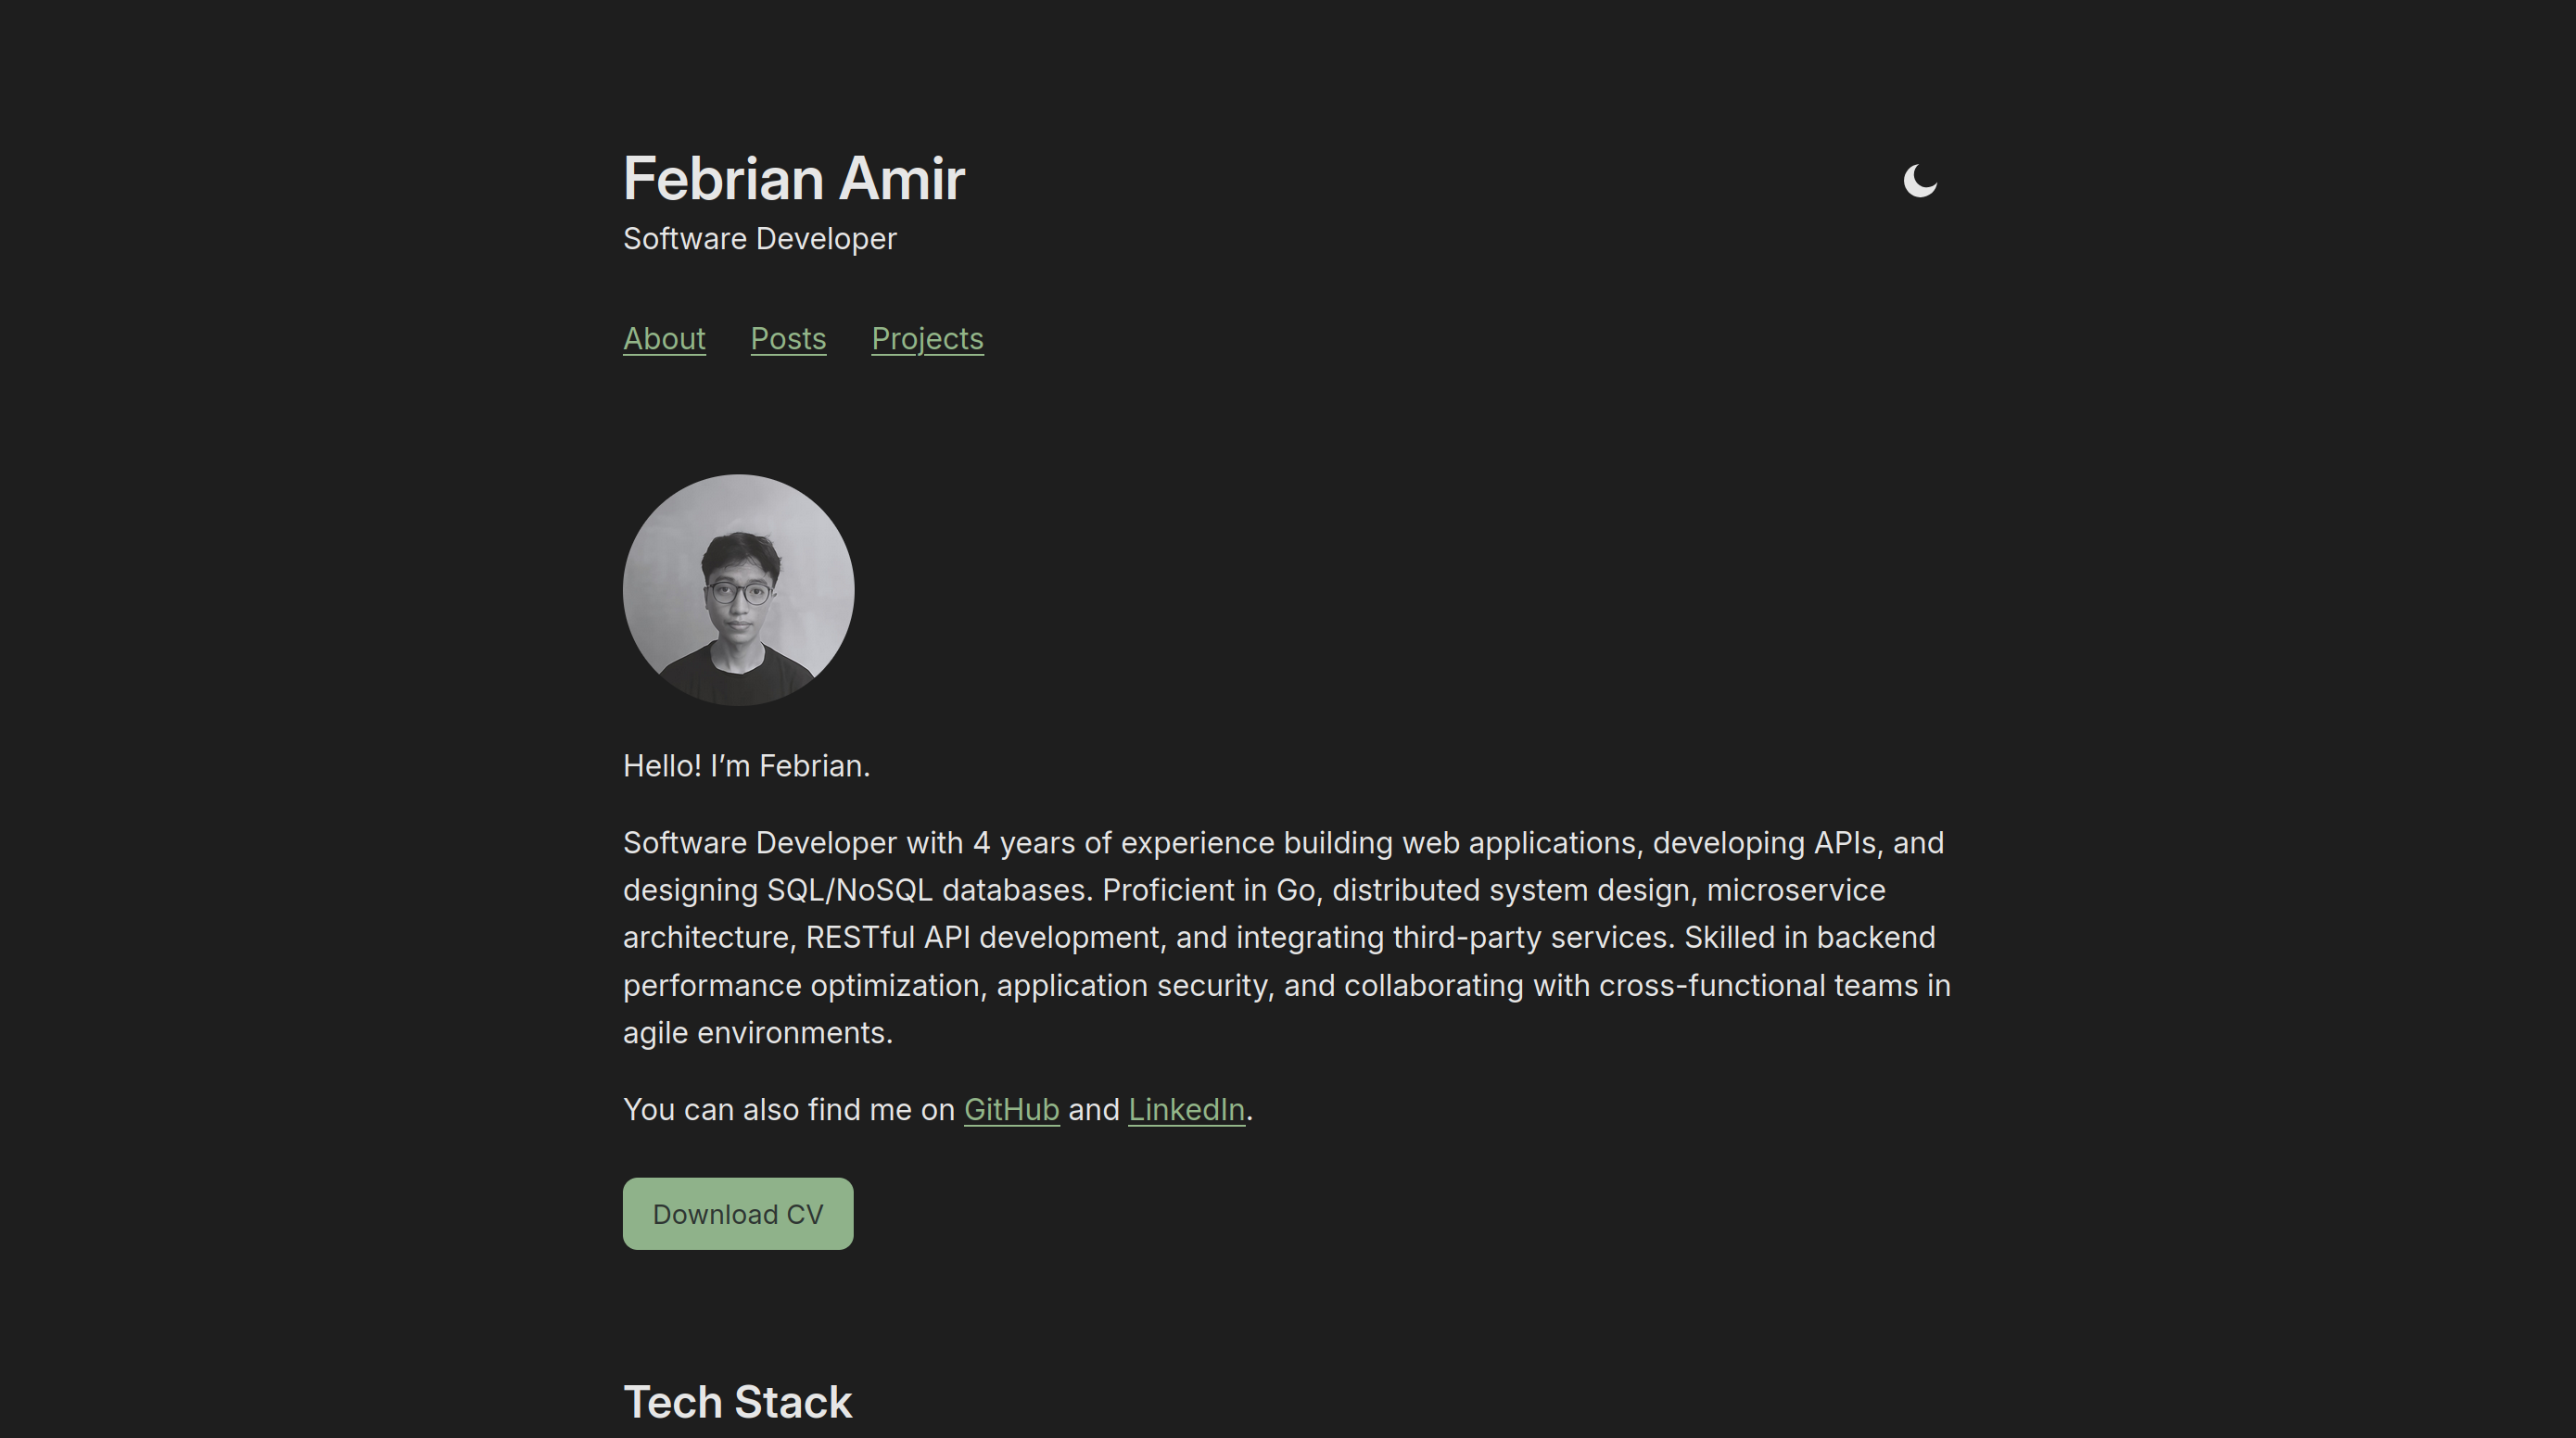Click the circular profile photo
2576x1438 pixels.
tap(738, 589)
